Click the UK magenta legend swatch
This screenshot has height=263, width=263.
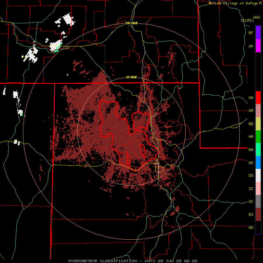[258, 46]
